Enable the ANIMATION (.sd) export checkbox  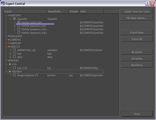[x=15, y=50]
